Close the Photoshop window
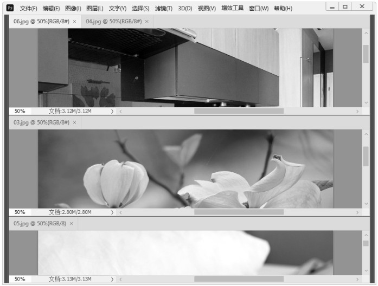Image resolution: width=378 pixels, height=286 pixels. 362,6
